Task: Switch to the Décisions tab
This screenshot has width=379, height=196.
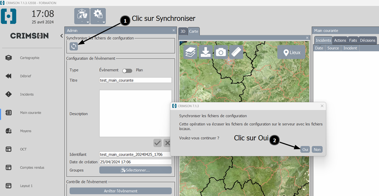Action: [367, 40]
